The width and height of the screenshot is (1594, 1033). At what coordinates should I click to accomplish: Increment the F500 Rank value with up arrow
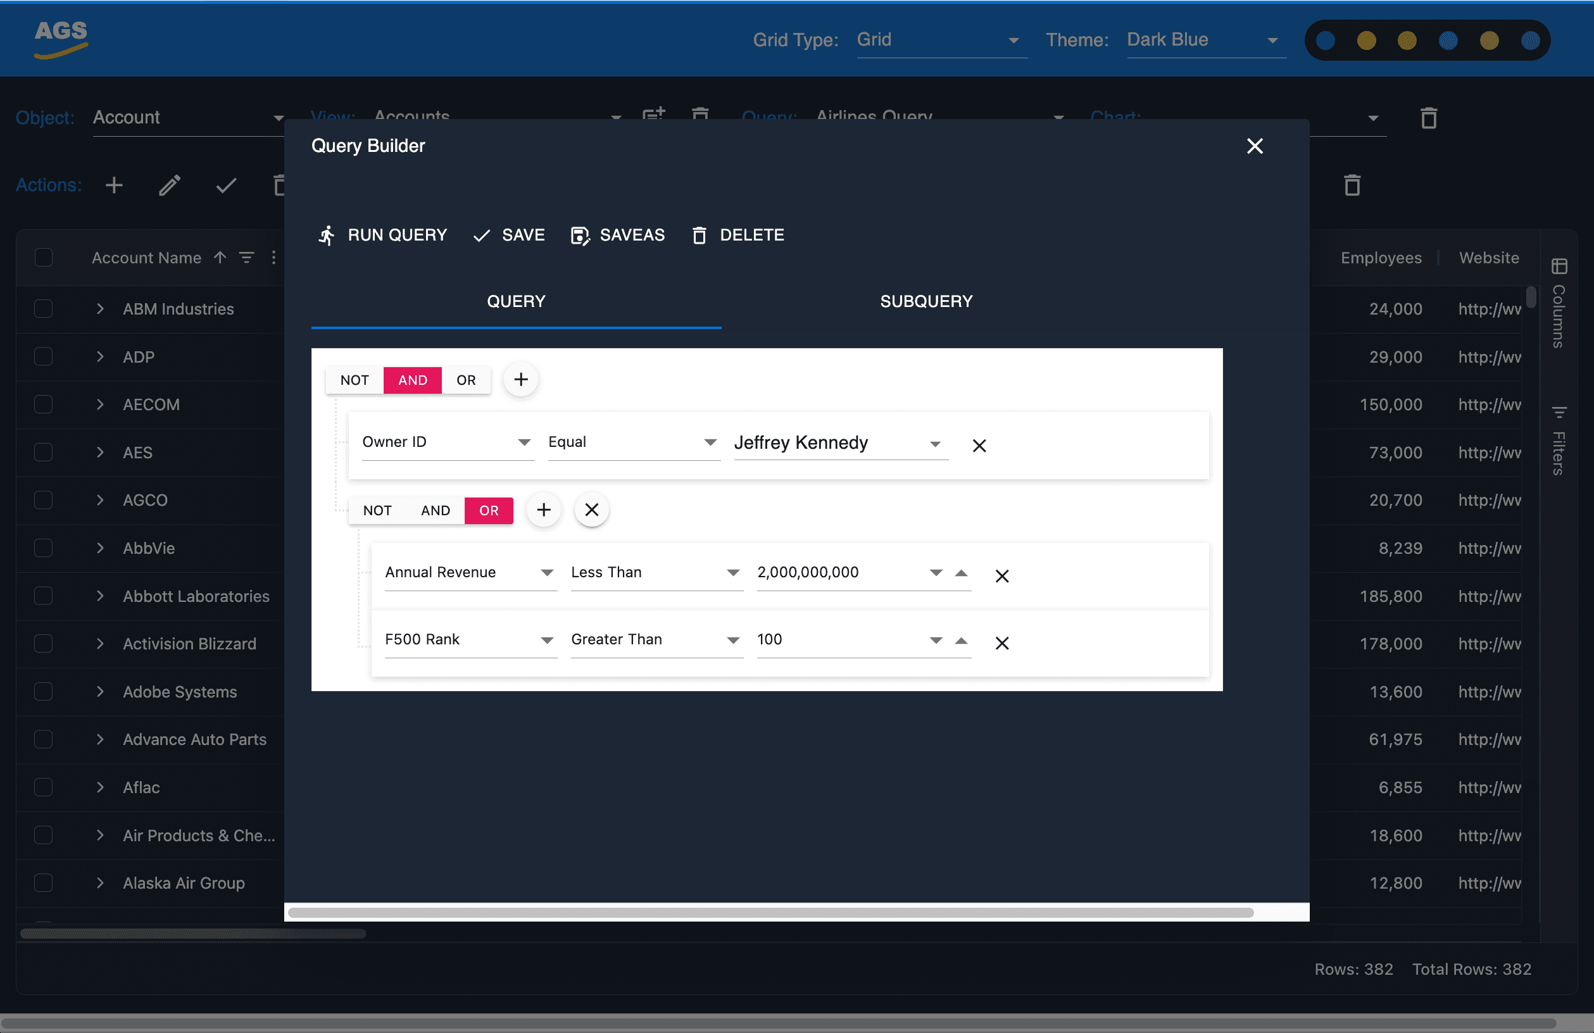click(961, 641)
